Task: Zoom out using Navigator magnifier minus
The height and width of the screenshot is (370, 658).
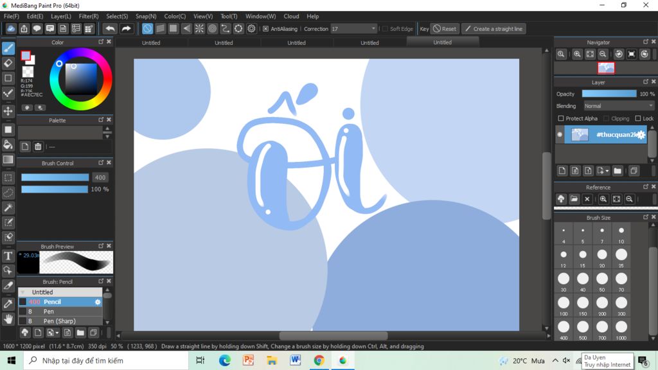Action: (x=603, y=54)
